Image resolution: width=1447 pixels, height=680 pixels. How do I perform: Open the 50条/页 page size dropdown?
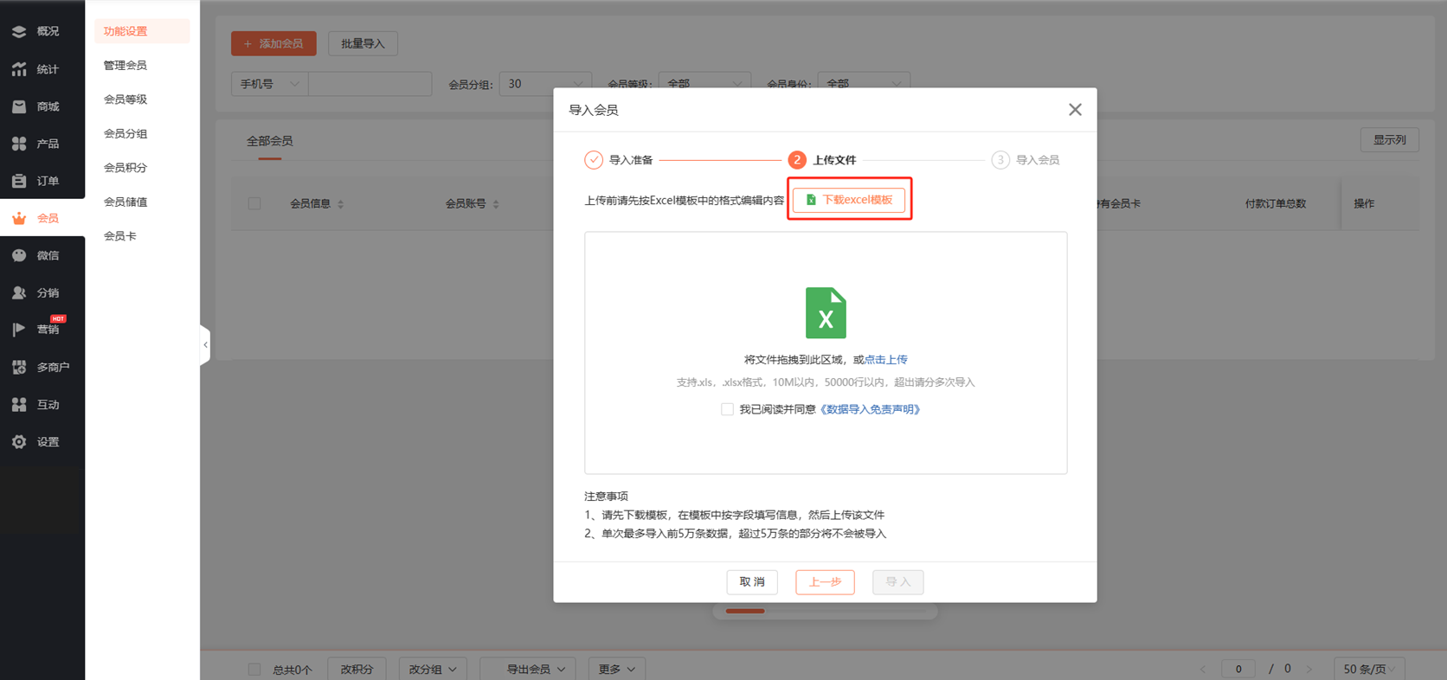[1369, 669]
